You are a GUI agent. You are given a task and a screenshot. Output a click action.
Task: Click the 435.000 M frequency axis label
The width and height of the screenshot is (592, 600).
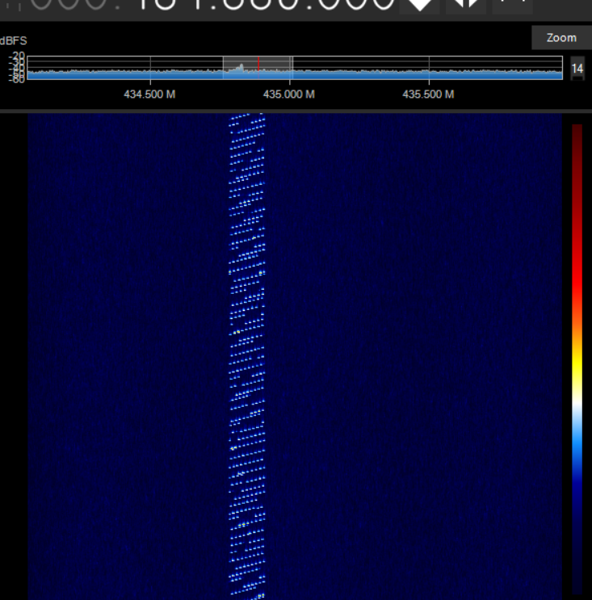pos(288,94)
